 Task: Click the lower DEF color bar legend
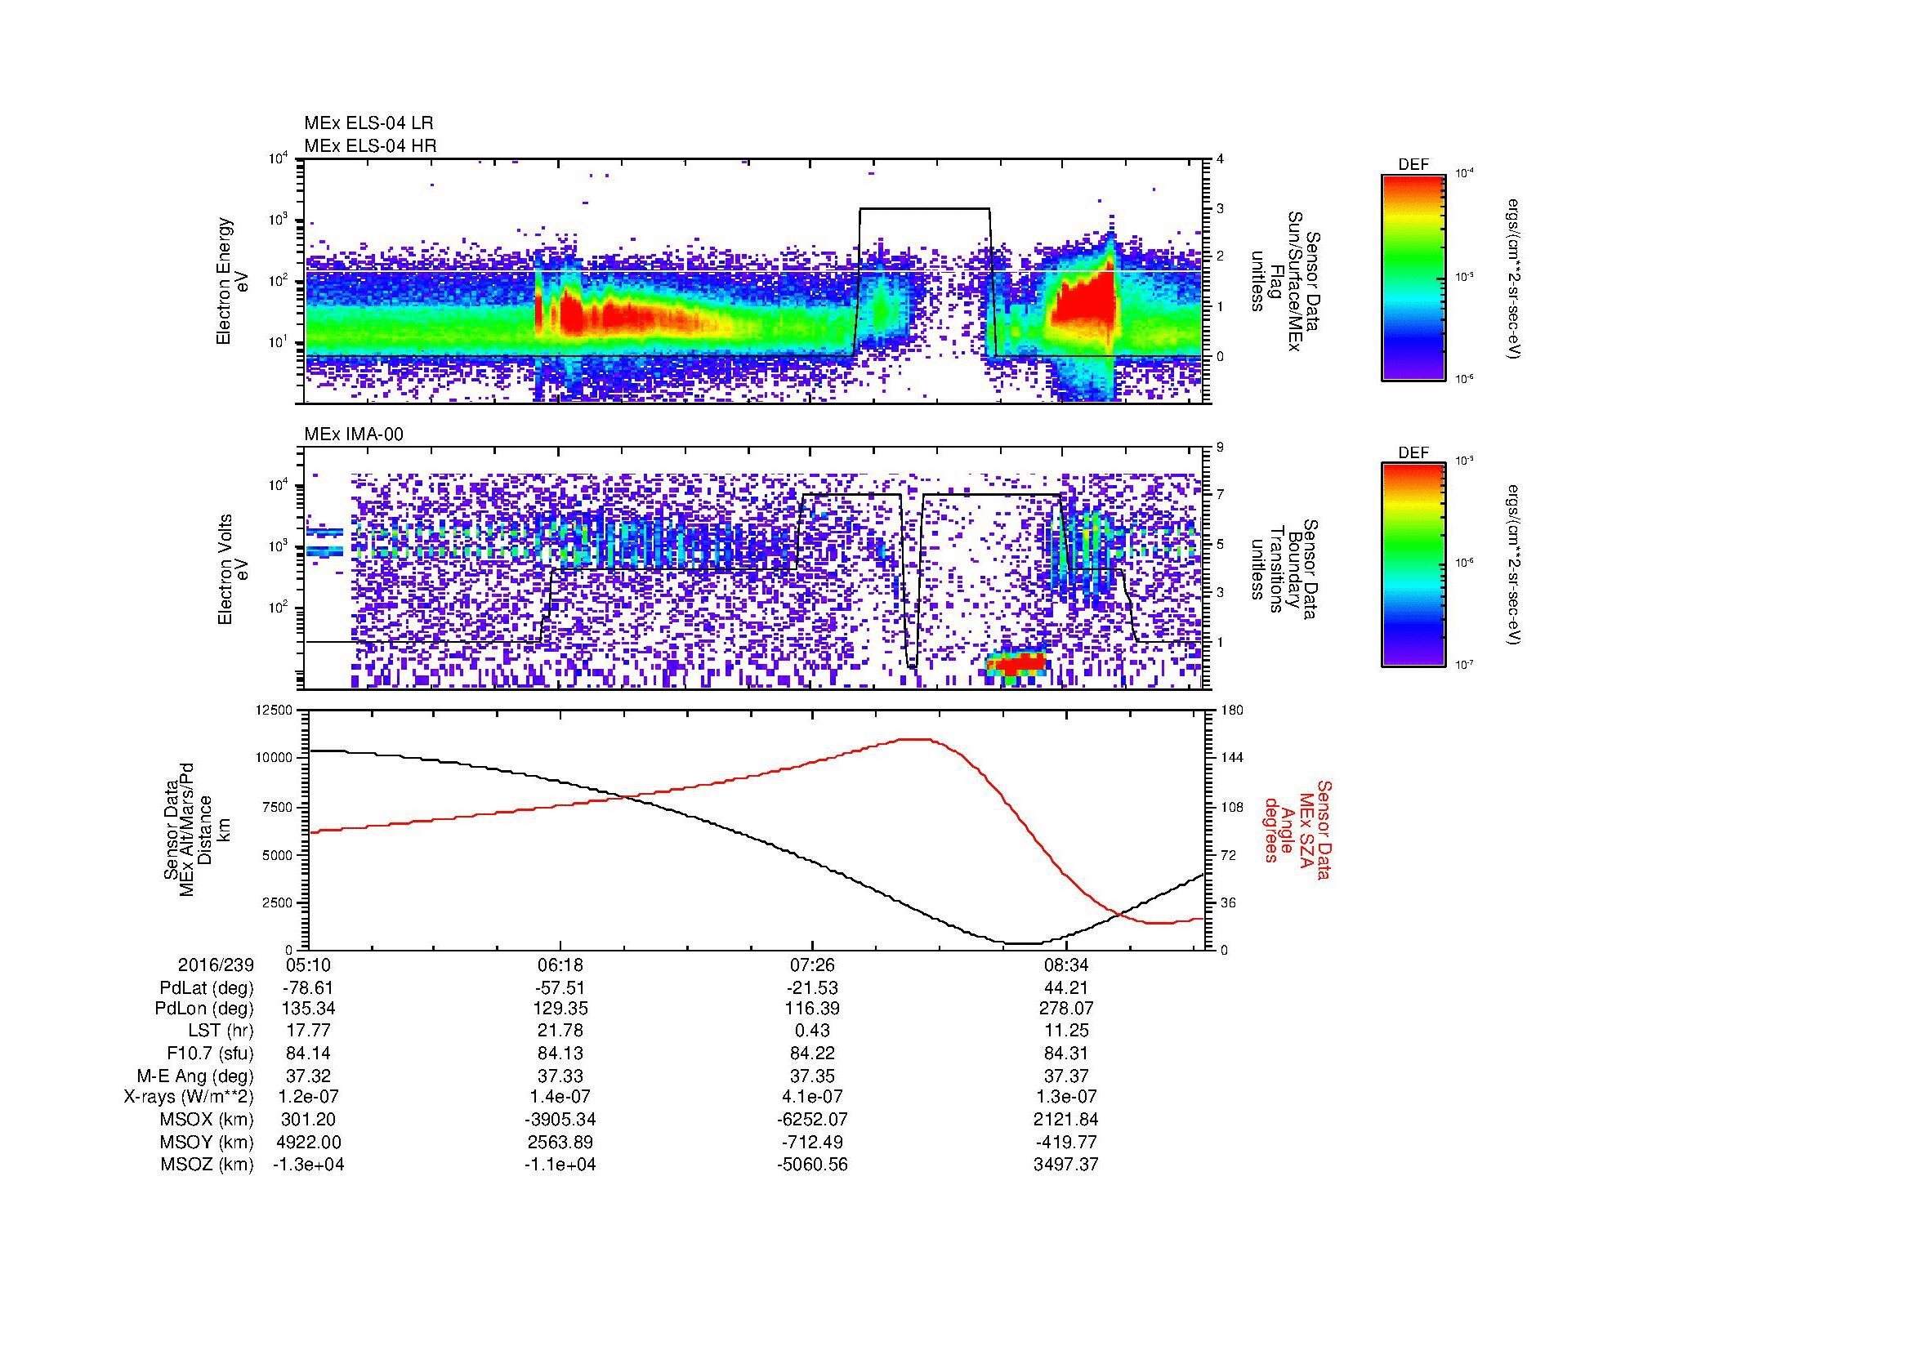click(1413, 564)
